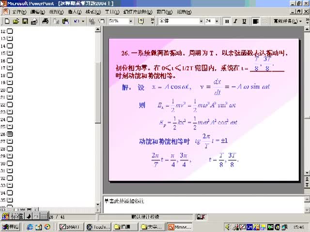Click the Start button on taskbar

click(x=11, y=227)
